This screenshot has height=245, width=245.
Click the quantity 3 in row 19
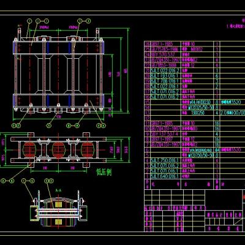coord(217,81)
